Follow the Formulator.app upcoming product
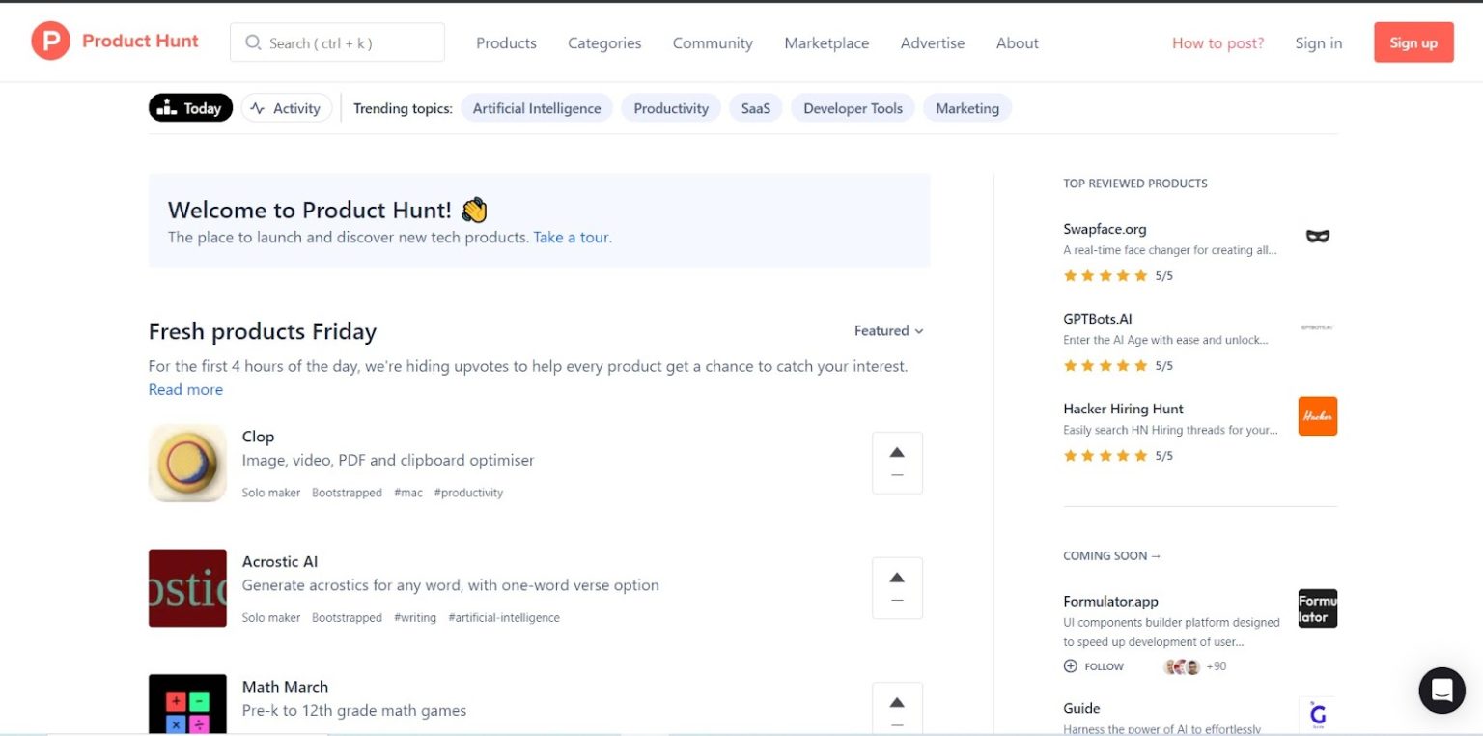Screen dimensions: 1483x736 point(1094,666)
